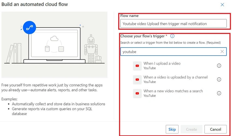Viewport: 232px width, 136px height.
Task: Choose When a new video matches a search
Action: [x=178, y=93]
